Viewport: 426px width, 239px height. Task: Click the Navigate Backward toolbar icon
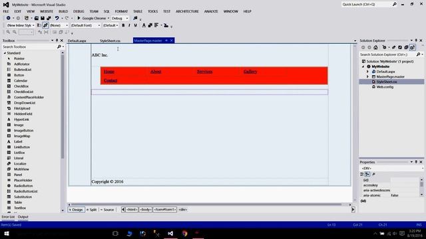click(x=9, y=18)
